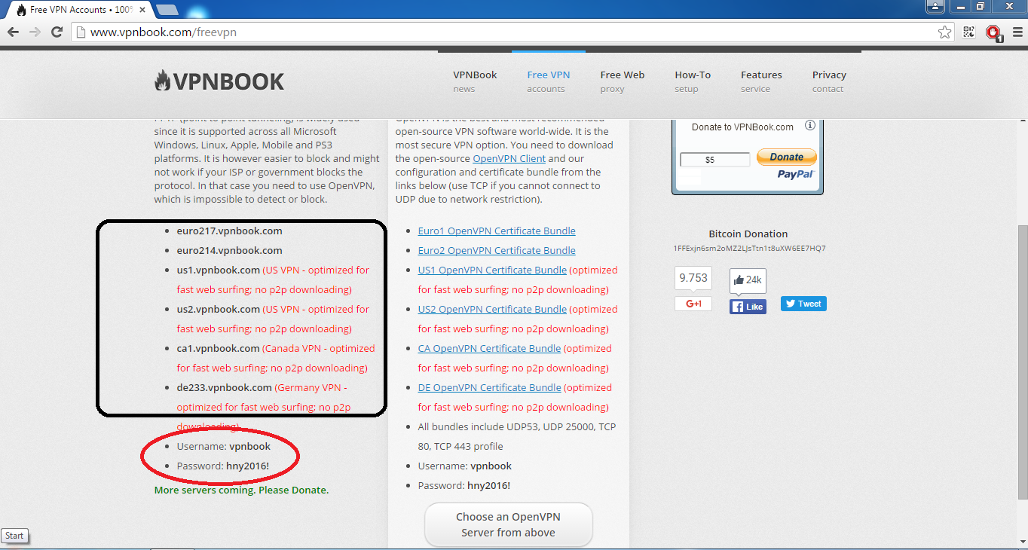1028x550 pixels.
Task: Click the 9.753 Google plus count
Action: 693,278
